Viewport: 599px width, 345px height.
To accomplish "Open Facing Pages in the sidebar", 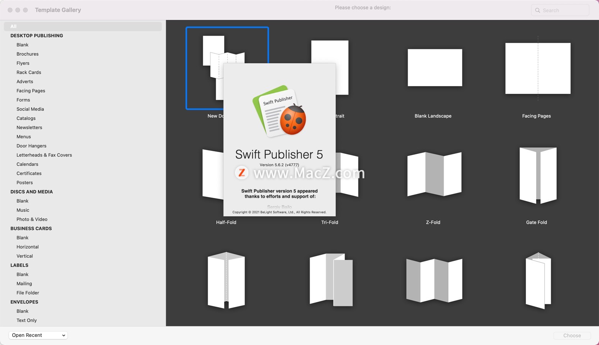I will (x=31, y=91).
